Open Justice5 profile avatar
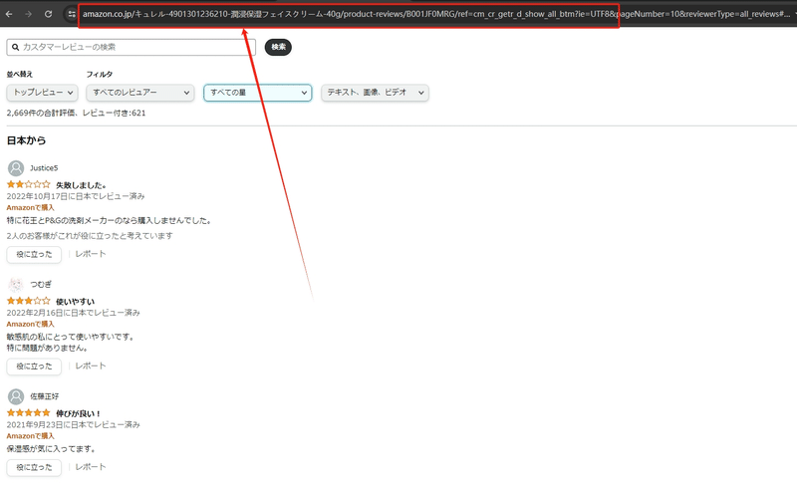 click(x=16, y=168)
